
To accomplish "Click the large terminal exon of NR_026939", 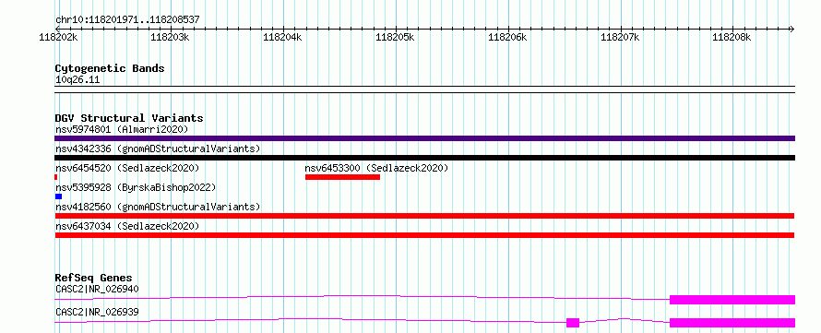I will (x=732, y=323).
